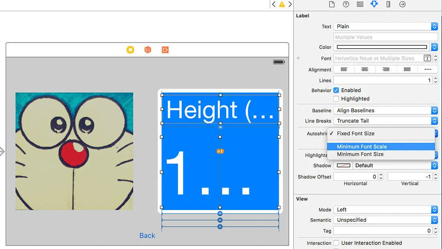Set justified text alignment
442x249 pixels.
(407, 69)
